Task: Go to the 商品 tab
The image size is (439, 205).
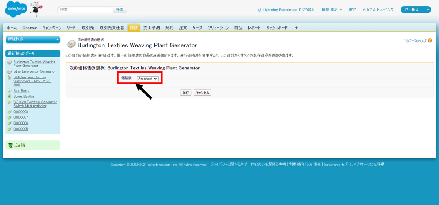Action: pyautogui.click(x=239, y=28)
